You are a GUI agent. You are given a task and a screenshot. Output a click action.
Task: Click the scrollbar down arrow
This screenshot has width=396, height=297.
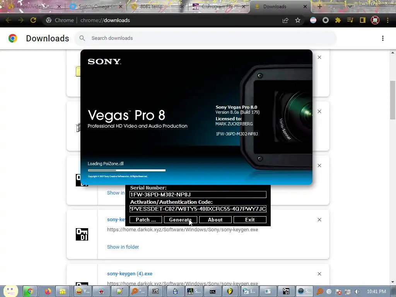point(393,282)
